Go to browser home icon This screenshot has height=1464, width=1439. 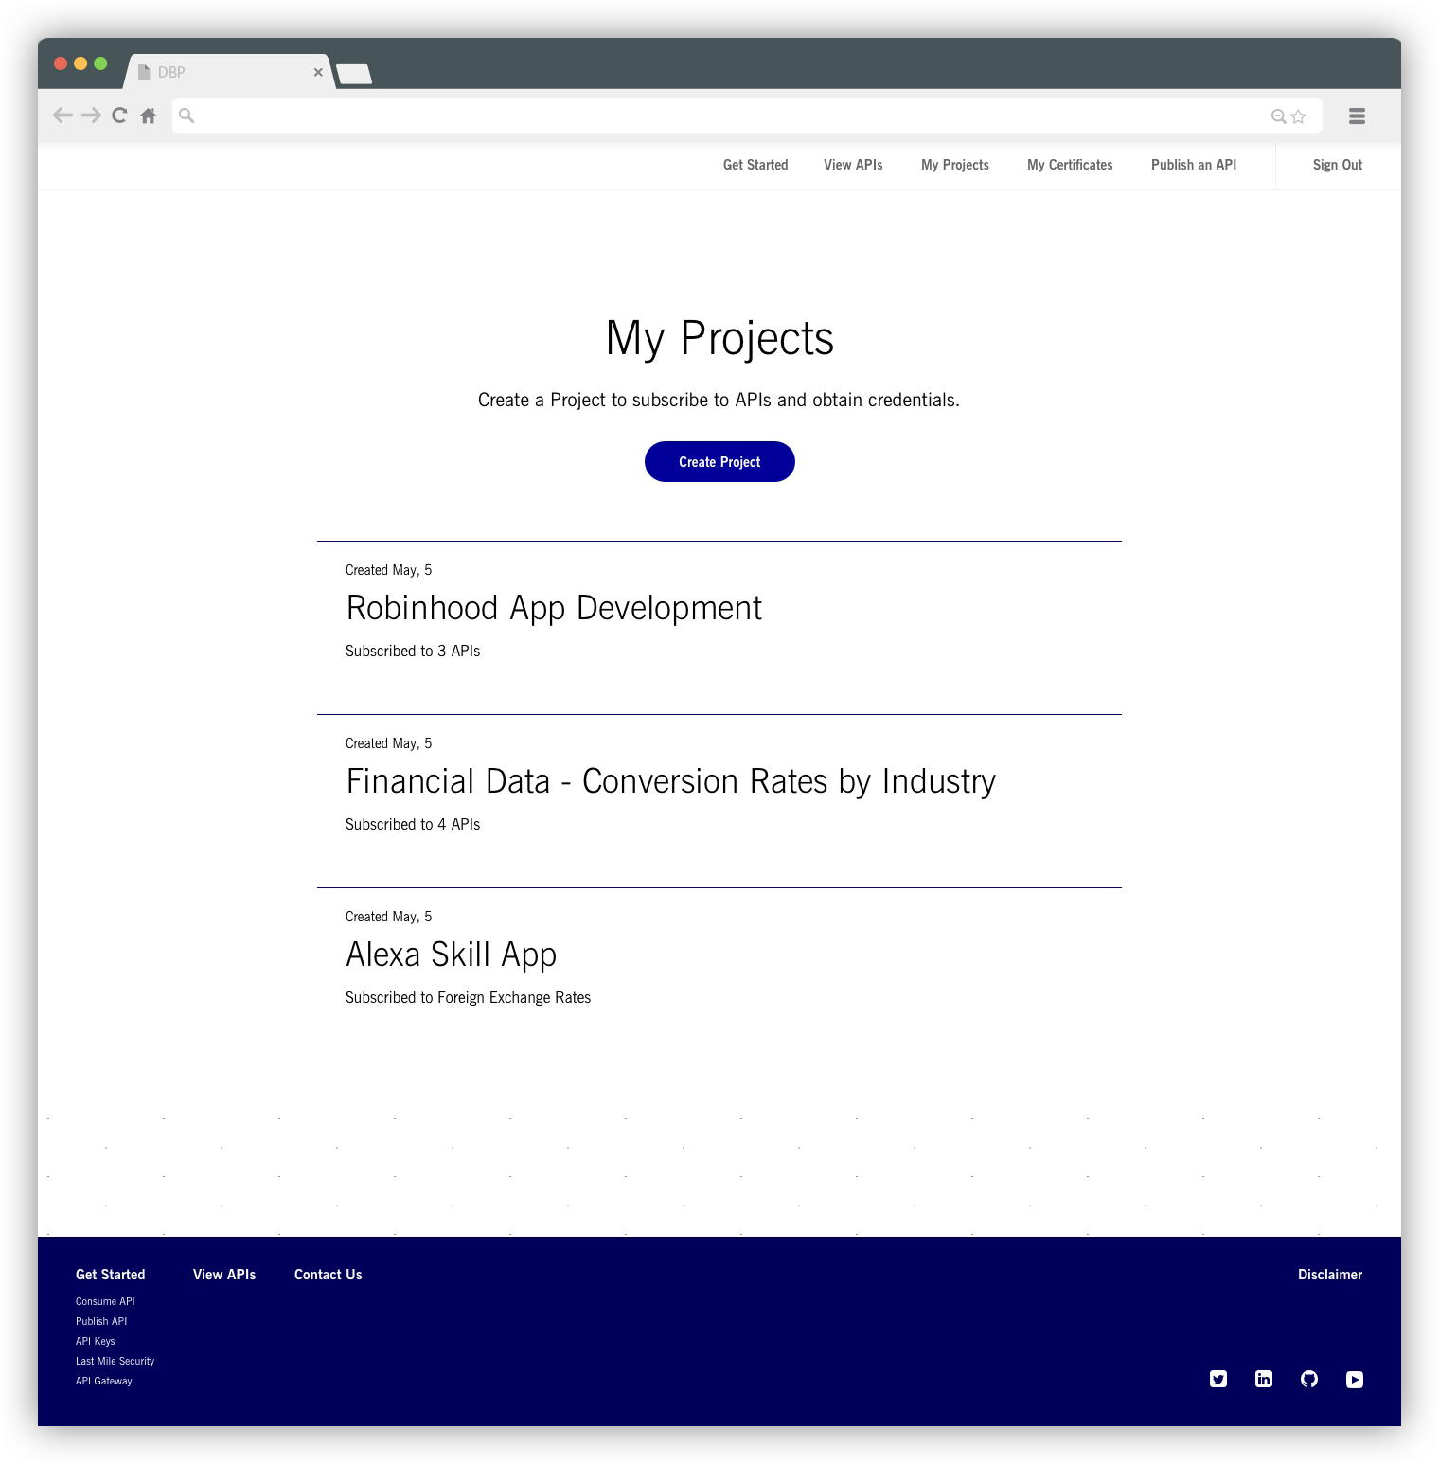(148, 116)
